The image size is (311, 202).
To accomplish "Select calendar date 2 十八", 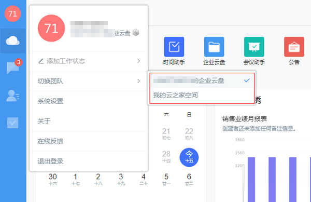I will coord(98,179).
